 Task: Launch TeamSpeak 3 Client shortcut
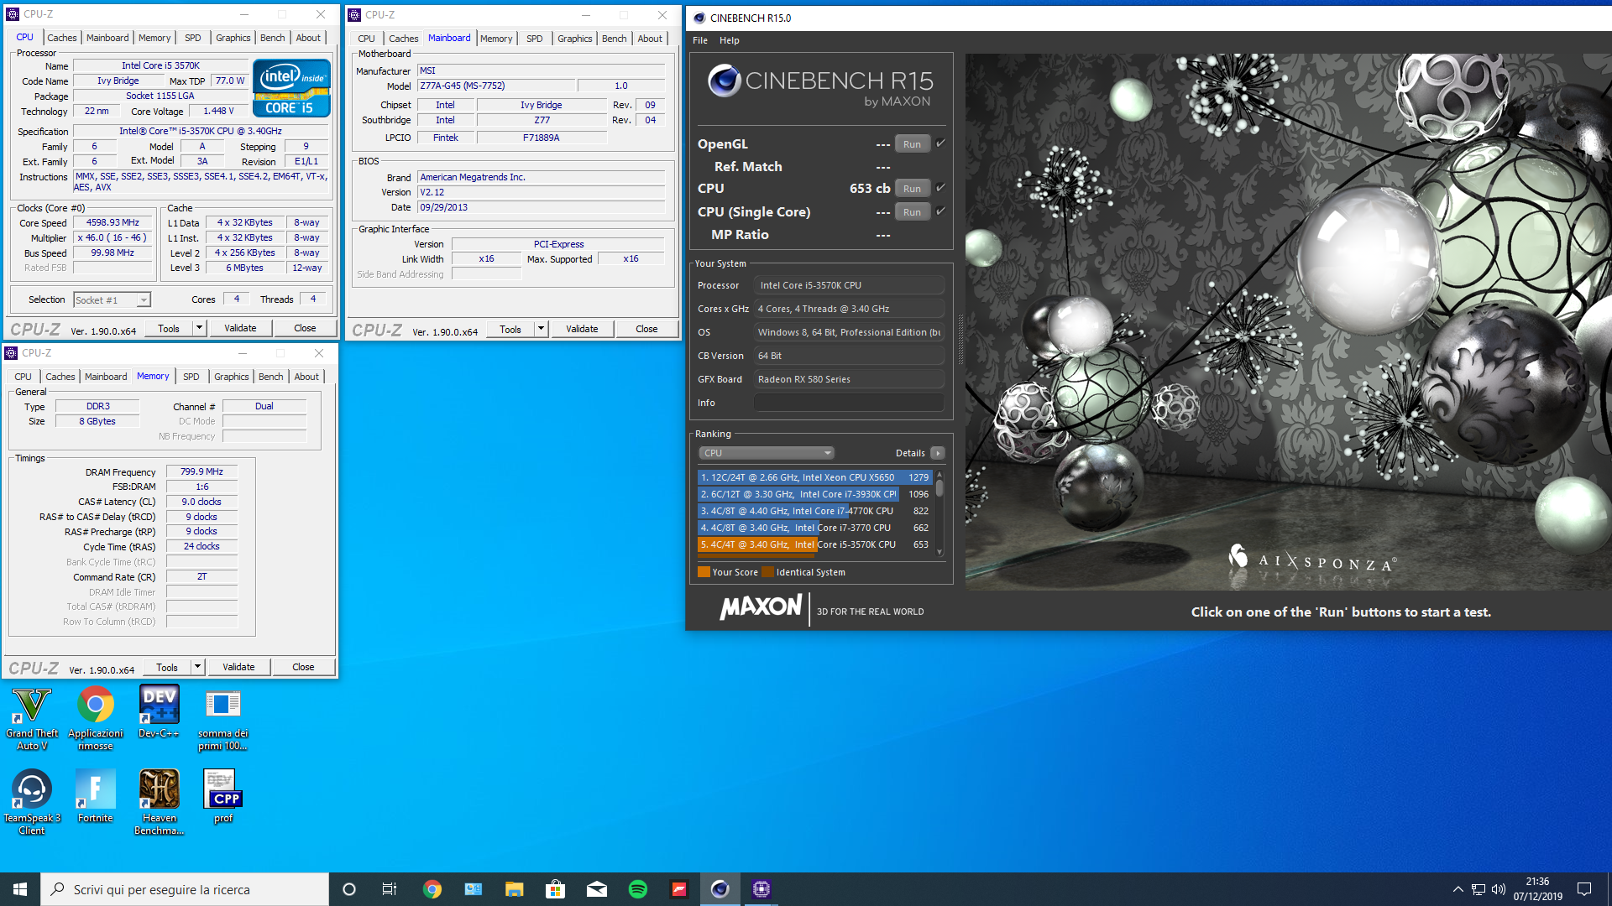[32, 802]
